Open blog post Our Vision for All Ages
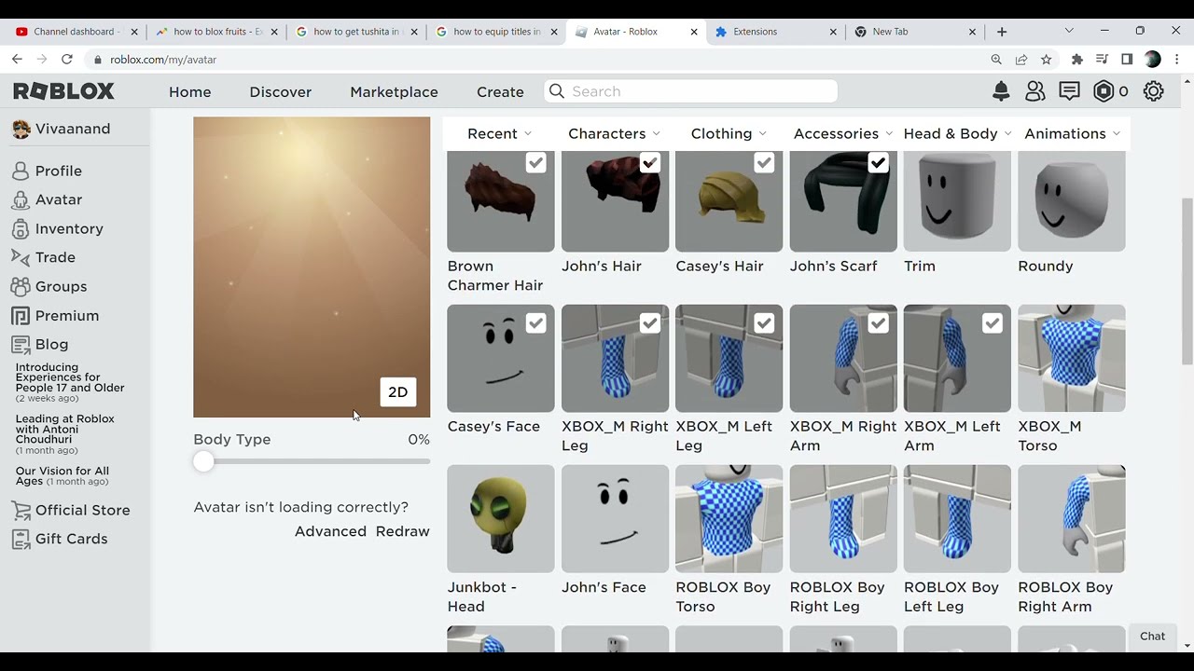This screenshot has height=671, width=1194. pyautogui.click(x=62, y=475)
